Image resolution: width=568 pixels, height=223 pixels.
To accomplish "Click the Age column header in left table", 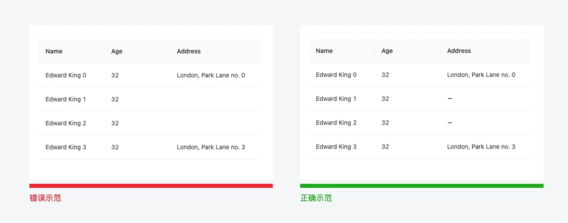I will tap(117, 51).
